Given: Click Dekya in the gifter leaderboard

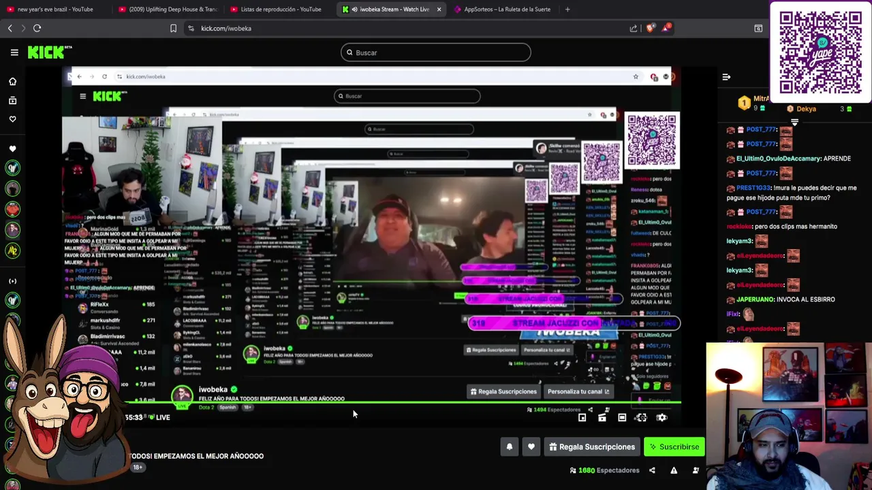Looking at the screenshot, I should (x=806, y=109).
